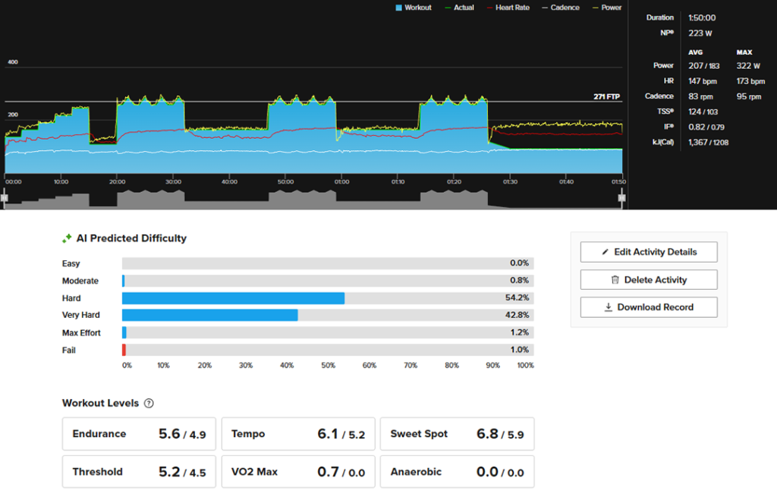Toggle the Workout series in chart legend
The height and width of the screenshot is (494, 777).
(x=414, y=8)
